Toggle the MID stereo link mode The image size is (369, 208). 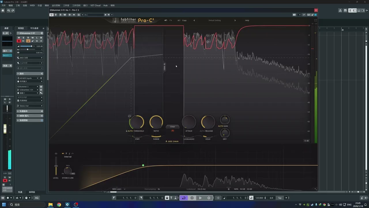click(73, 174)
